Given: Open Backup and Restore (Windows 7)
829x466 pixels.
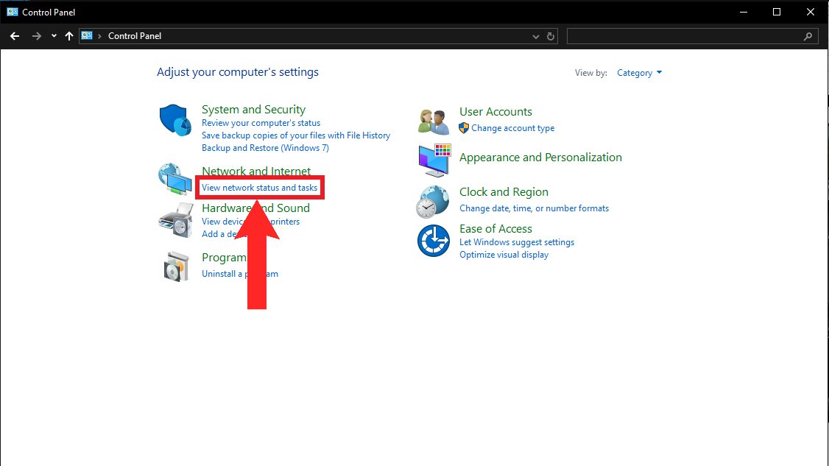Looking at the screenshot, I should pyautogui.click(x=265, y=148).
